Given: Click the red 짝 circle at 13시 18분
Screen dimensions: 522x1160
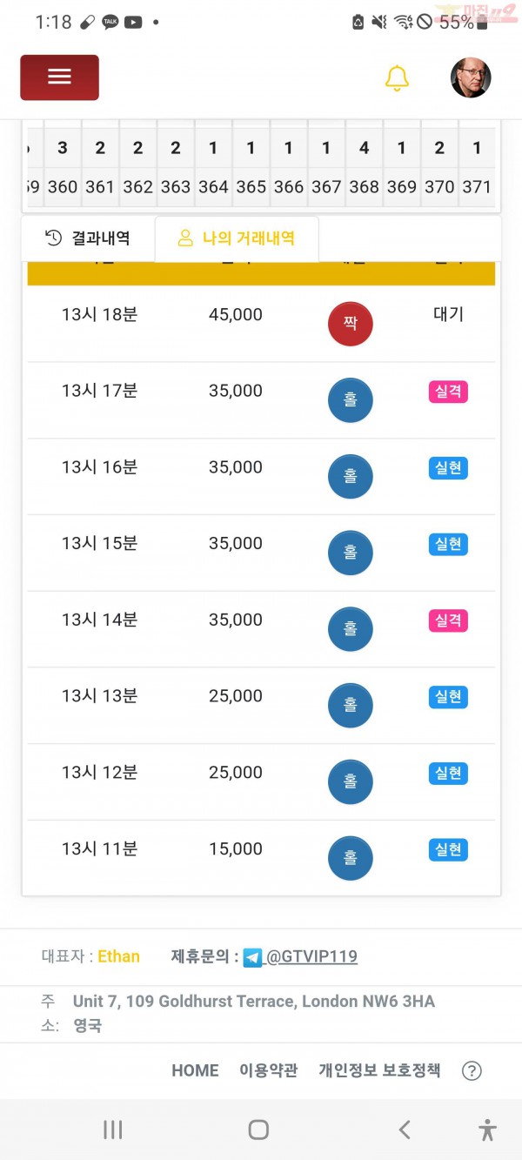Looking at the screenshot, I should [x=350, y=324].
